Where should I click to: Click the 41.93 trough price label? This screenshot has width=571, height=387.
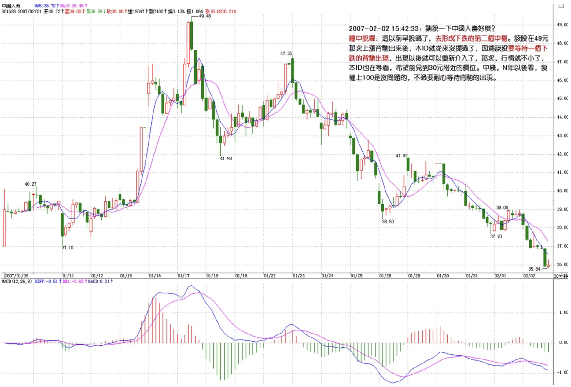[x=226, y=159]
